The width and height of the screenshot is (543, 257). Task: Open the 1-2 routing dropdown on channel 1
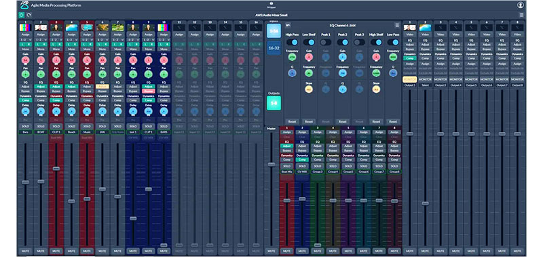pyautogui.click(x=25, y=40)
